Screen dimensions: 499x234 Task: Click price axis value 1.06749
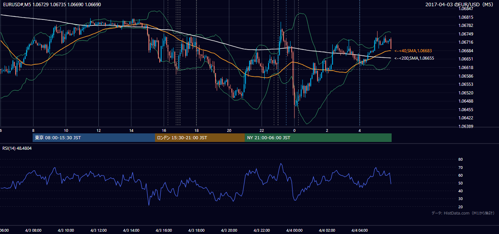click(466, 34)
